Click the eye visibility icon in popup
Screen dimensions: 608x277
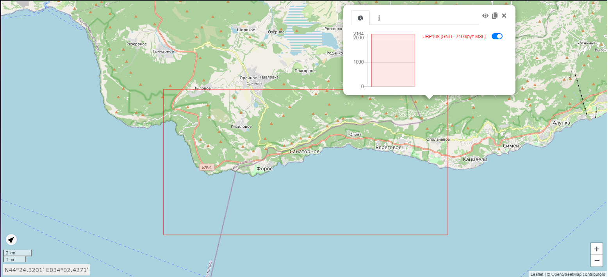click(x=485, y=16)
